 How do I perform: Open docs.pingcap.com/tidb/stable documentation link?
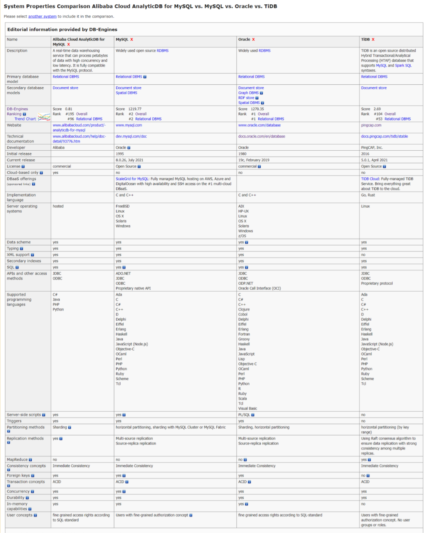point(384,137)
